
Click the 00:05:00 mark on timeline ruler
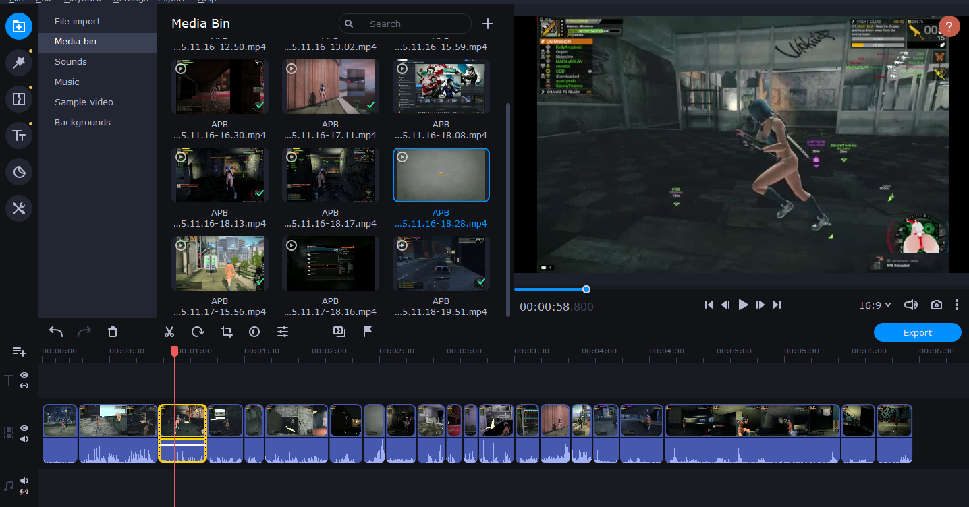(734, 351)
